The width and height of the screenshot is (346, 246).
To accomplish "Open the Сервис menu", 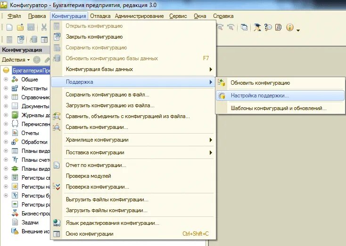I will pos(178,16).
